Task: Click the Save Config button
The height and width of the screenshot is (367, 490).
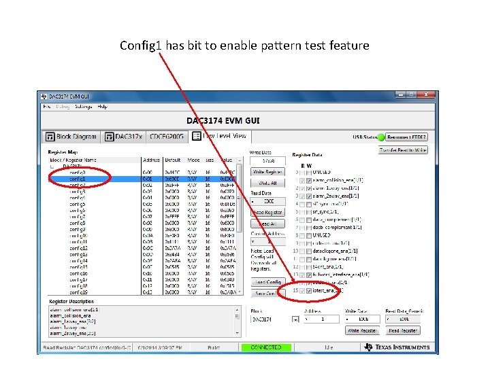Action: click(x=268, y=294)
